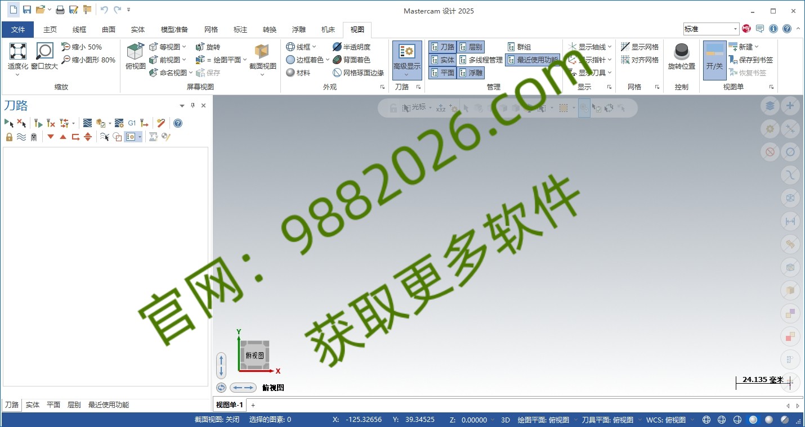Click the 3D mode status bar button

point(506,420)
